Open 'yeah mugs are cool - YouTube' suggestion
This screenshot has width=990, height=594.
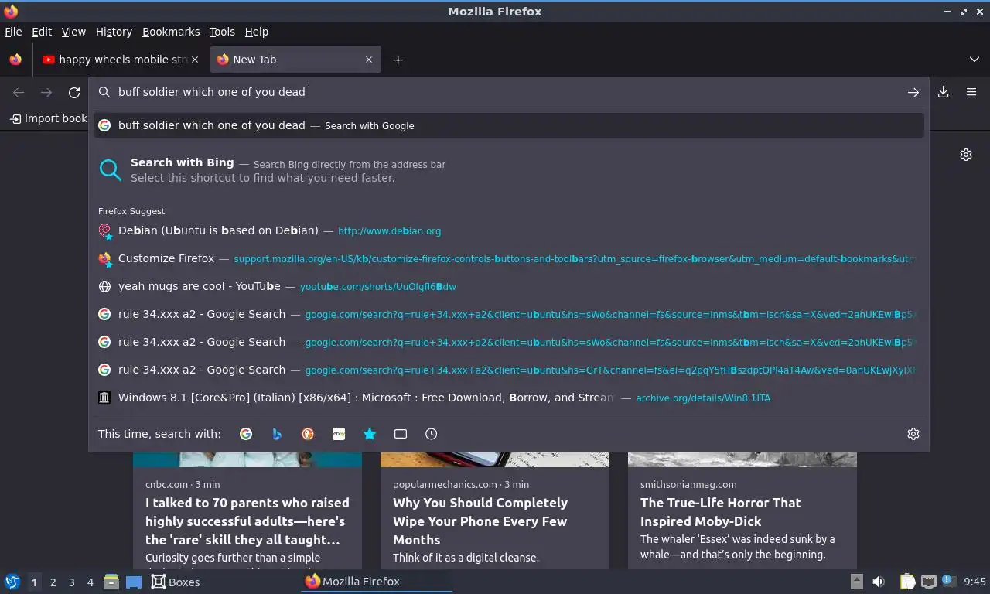coord(509,286)
